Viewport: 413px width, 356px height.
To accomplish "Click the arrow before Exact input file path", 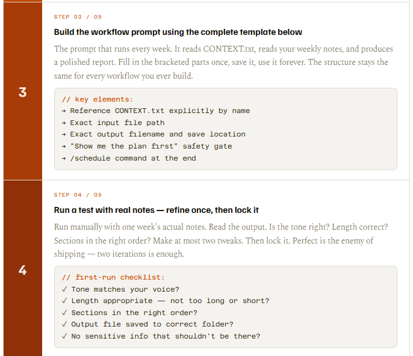I will [64, 123].
